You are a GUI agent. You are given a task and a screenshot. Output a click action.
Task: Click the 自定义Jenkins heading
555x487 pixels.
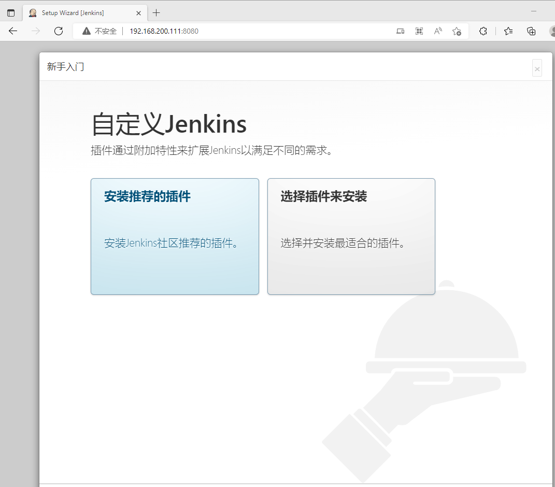(169, 124)
